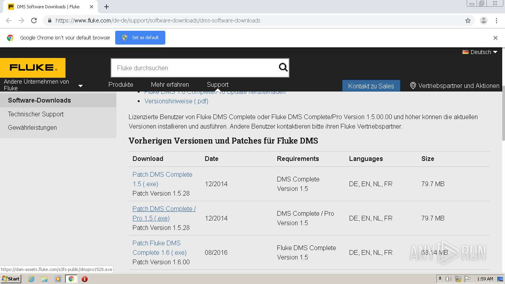The image size is (505, 284).
Task: Bookmark this page with star icon
Action: pos(468,21)
